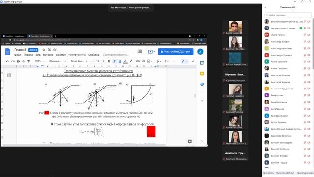The width and height of the screenshot is (314, 177).
Task: Click in the participant search field
Action: click(288, 15)
